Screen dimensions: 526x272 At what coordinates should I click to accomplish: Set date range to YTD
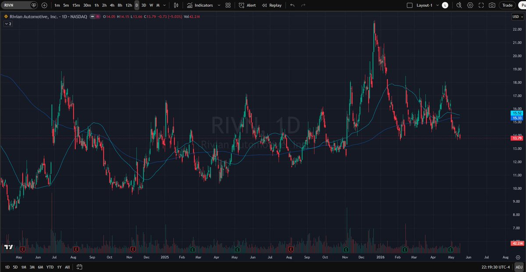[50, 267]
